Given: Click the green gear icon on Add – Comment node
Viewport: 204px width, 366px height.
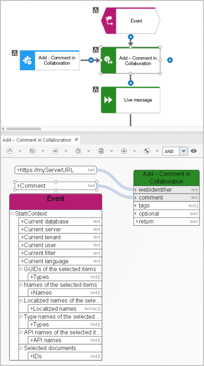Looking at the screenshot, I should pyautogui.click(x=108, y=60).
